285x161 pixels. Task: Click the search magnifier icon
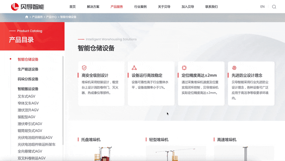[x=274, y=7]
